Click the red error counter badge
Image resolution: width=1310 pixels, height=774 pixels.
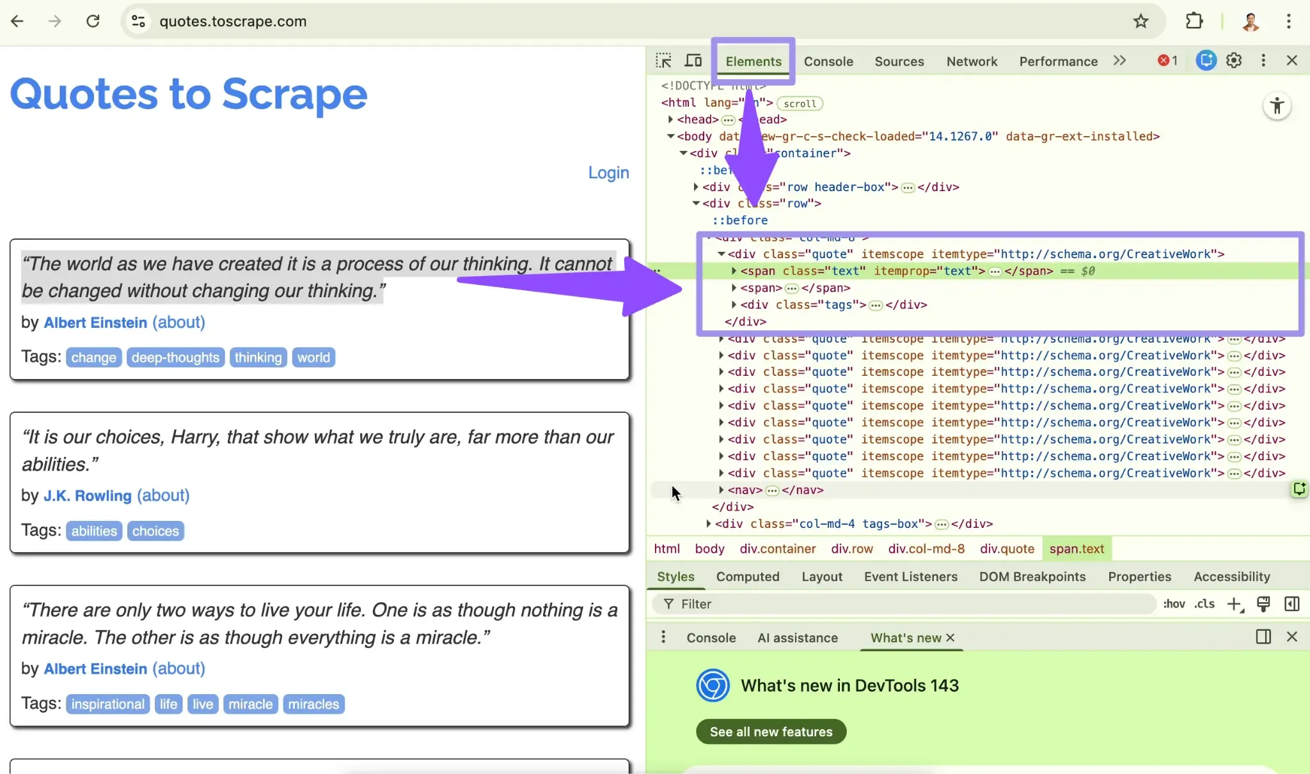point(1166,61)
